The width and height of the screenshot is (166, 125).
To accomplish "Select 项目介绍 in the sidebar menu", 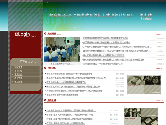I will click(x=18, y=71).
